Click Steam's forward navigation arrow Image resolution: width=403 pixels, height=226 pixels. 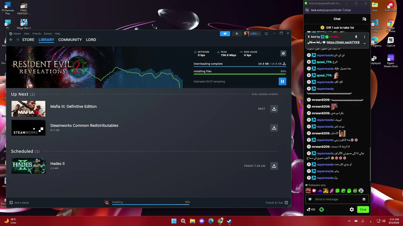pyautogui.click(x=18, y=40)
